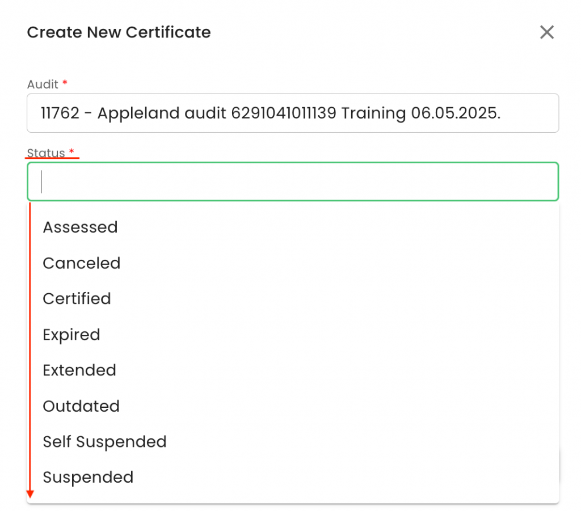Select the Assessed status option
This screenshot has height=511, width=581.
pyautogui.click(x=80, y=227)
